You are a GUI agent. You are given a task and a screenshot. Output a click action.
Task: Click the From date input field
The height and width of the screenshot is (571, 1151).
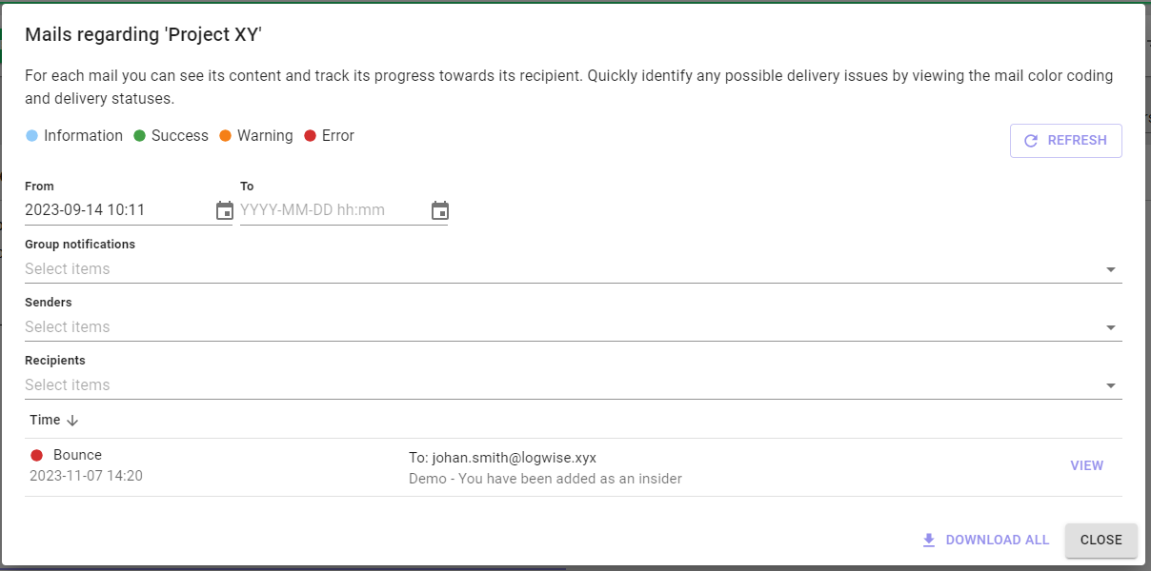click(x=118, y=210)
